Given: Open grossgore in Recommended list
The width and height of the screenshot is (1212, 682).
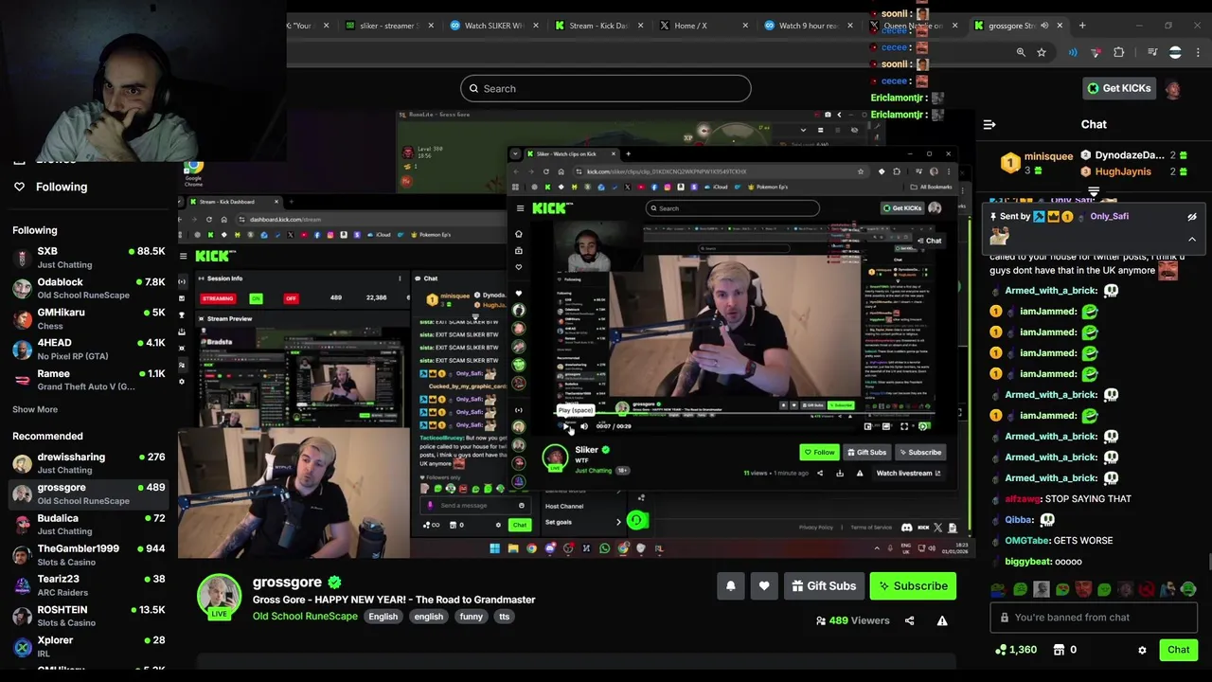Looking at the screenshot, I should click(89, 494).
